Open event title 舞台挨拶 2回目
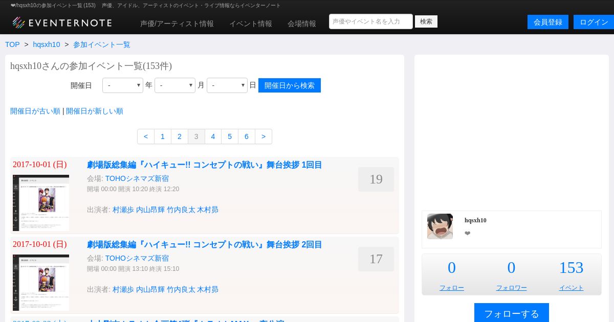The width and height of the screenshot is (614, 322). click(205, 244)
